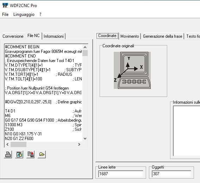Image resolution: width=200 pixels, height=183 pixels.
Task: Click the save NC file to disk icon
Action: coord(31,154)
